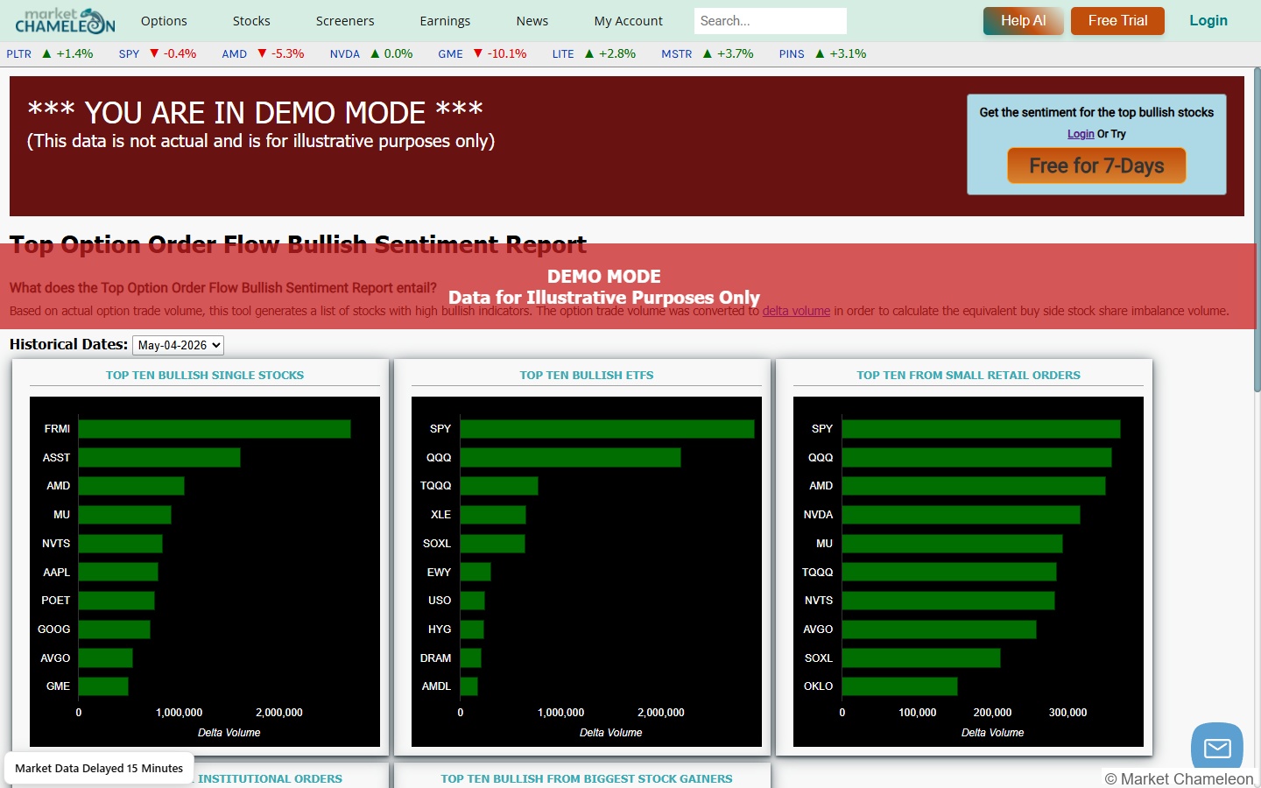The height and width of the screenshot is (788, 1261).
Task: Open the delta volume link
Action: [796, 311]
